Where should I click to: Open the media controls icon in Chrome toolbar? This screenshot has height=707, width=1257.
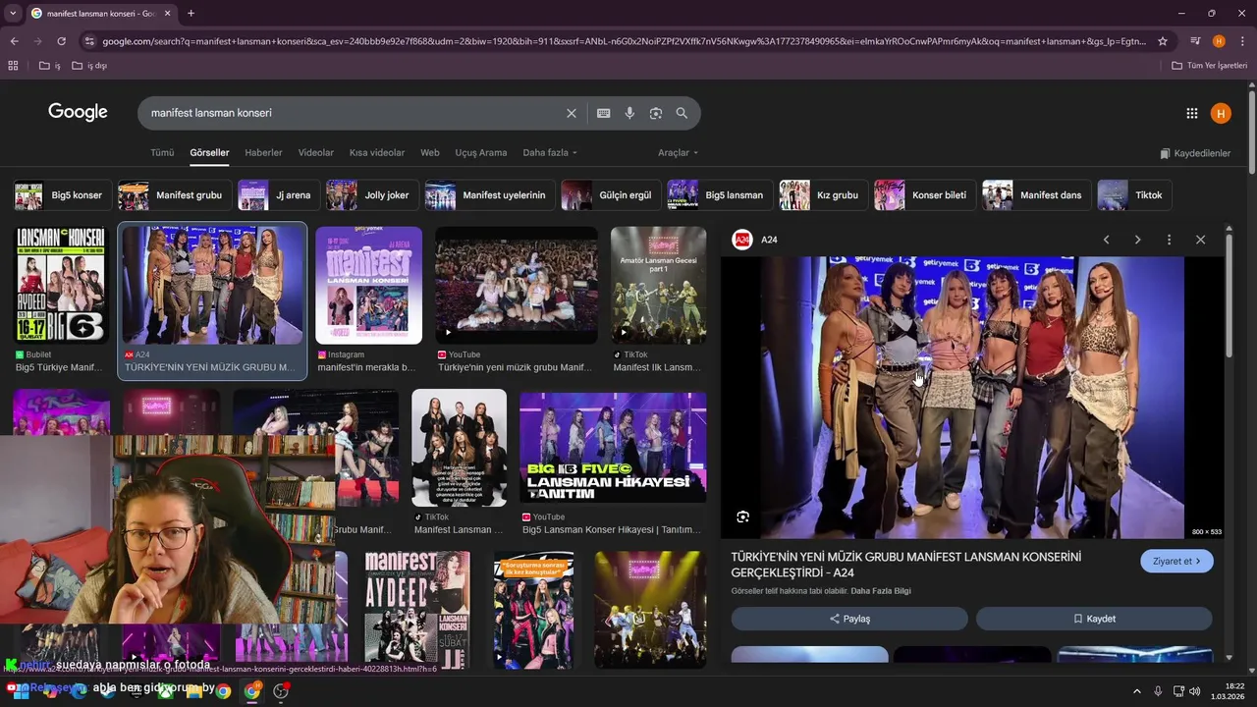coord(1195,41)
